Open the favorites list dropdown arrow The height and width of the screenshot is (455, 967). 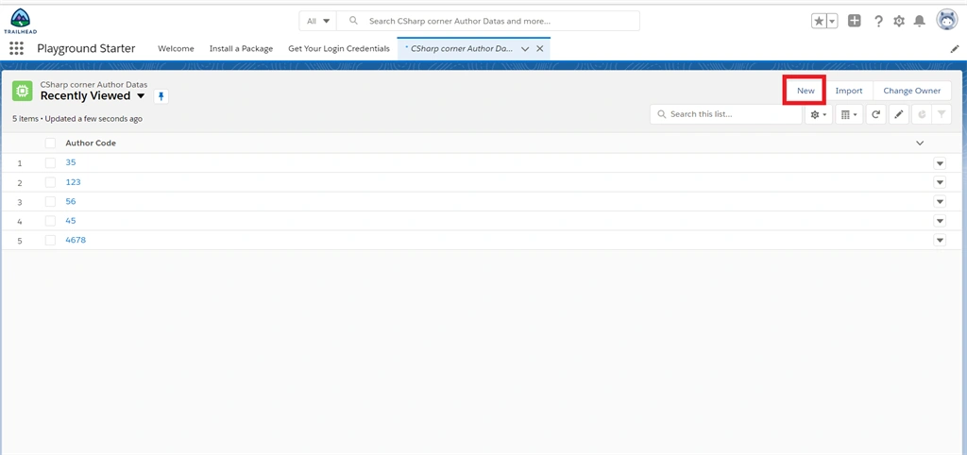833,21
